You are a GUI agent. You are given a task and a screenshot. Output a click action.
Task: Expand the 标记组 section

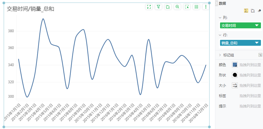coord(220,55)
